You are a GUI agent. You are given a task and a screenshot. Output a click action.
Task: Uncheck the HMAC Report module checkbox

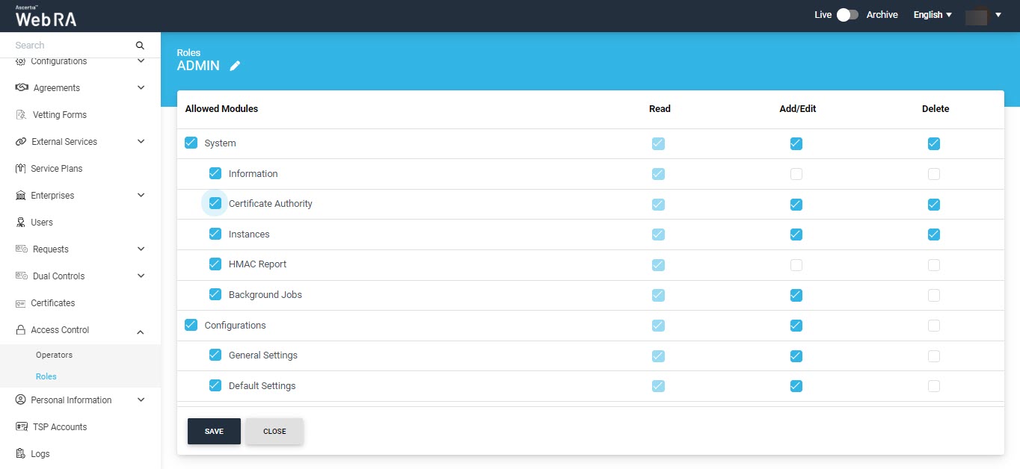tap(215, 264)
